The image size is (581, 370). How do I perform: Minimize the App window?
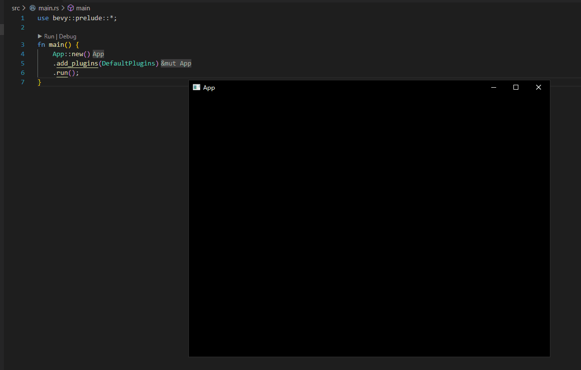(x=493, y=87)
